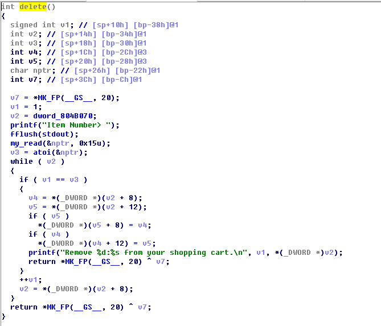Click the 'while ( v2 )' loop header
Viewport: 381px width, 326px height.
(38, 162)
